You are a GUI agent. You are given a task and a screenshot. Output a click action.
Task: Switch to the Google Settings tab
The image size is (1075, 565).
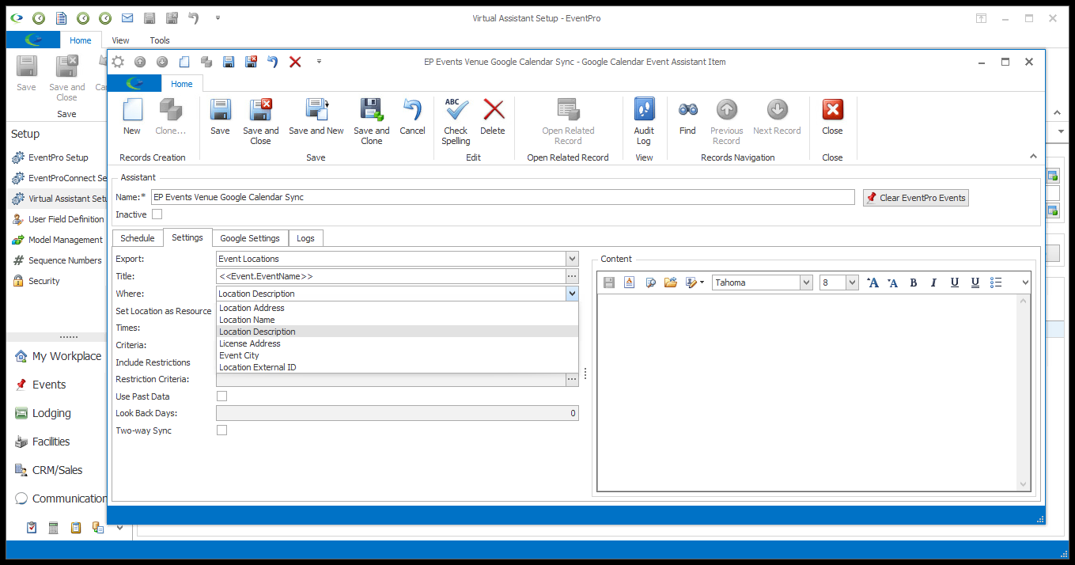250,238
